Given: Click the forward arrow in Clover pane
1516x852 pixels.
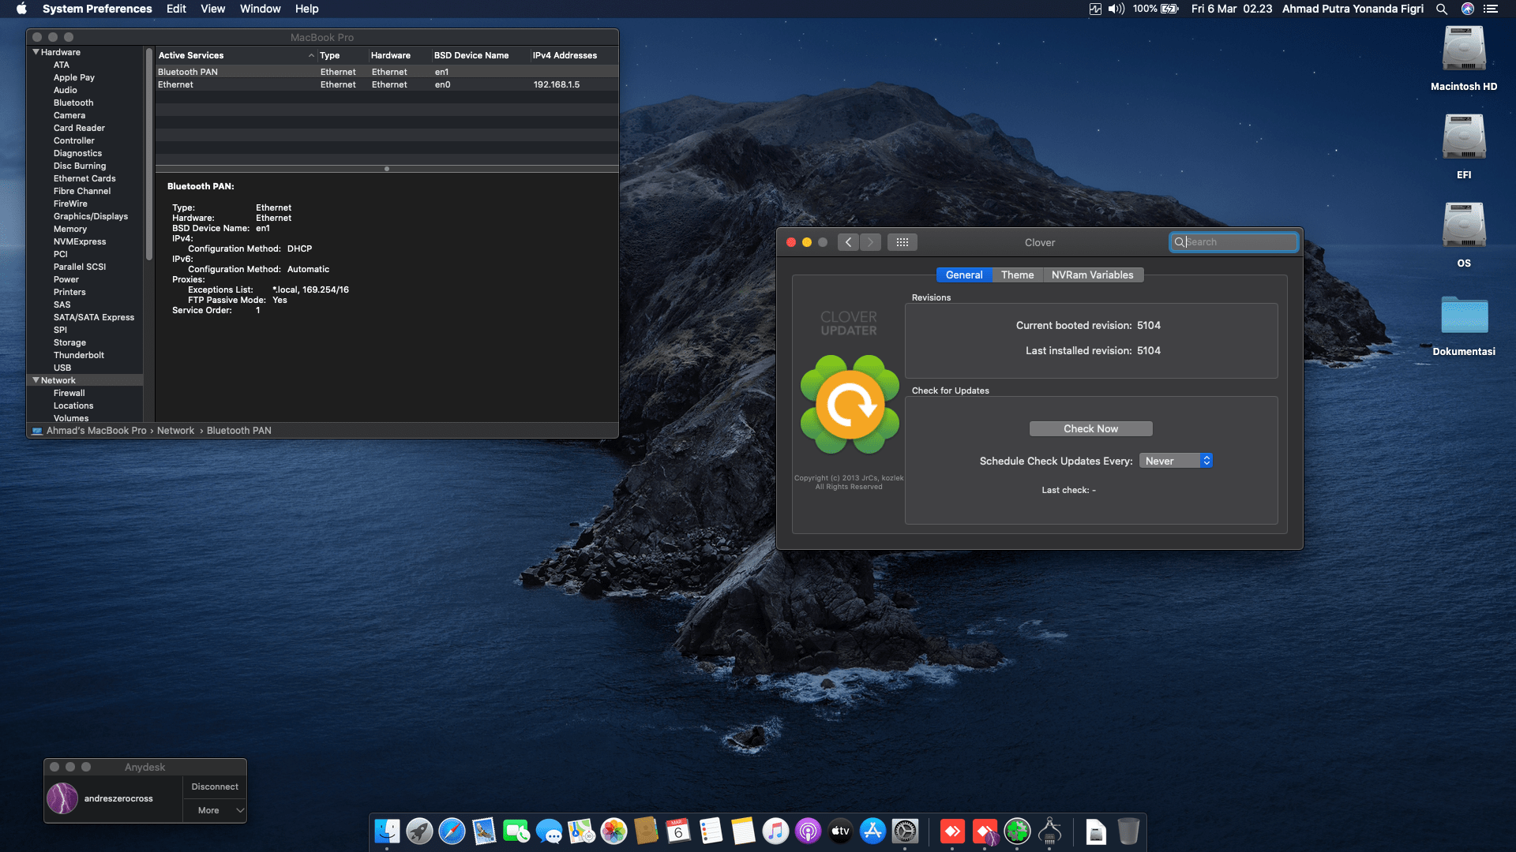Looking at the screenshot, I should point(870,242).
